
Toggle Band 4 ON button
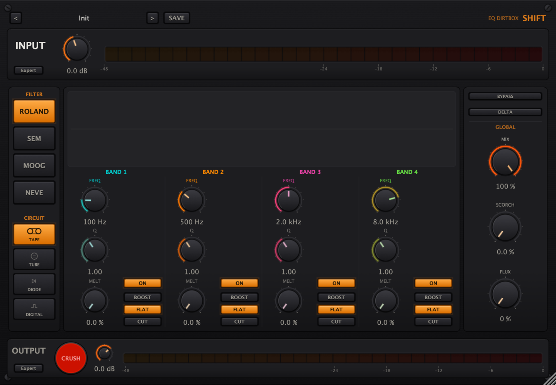point(433,283)
